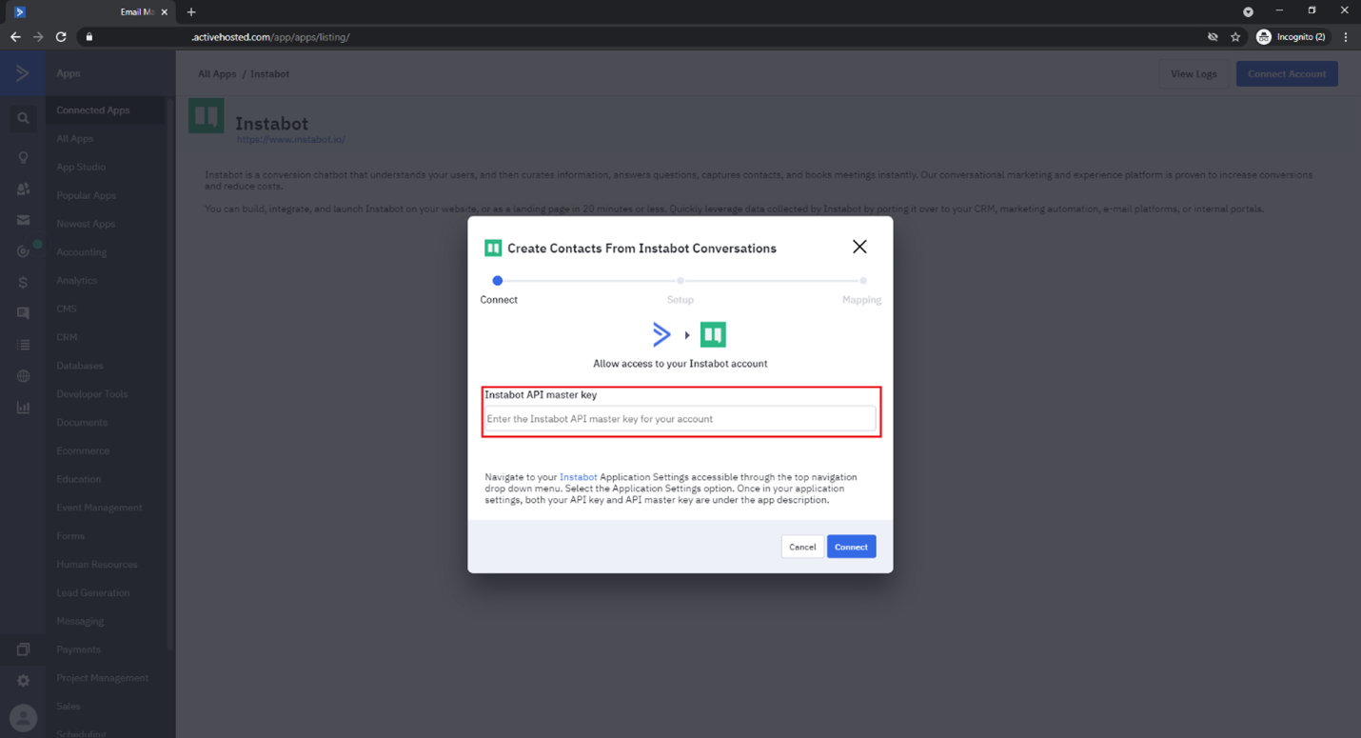The image size is (1361, 738).
Task: Click the site lock icon in address bar
Action: pyautogui.click(x=89, y=37)
